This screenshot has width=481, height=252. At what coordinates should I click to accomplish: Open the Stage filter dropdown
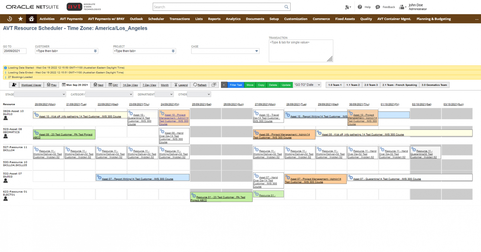pos(40,94)
